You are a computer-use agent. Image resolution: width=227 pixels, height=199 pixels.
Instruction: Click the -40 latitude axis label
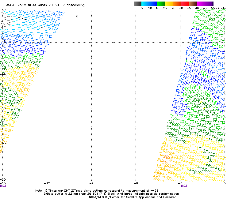click(3, 10)
